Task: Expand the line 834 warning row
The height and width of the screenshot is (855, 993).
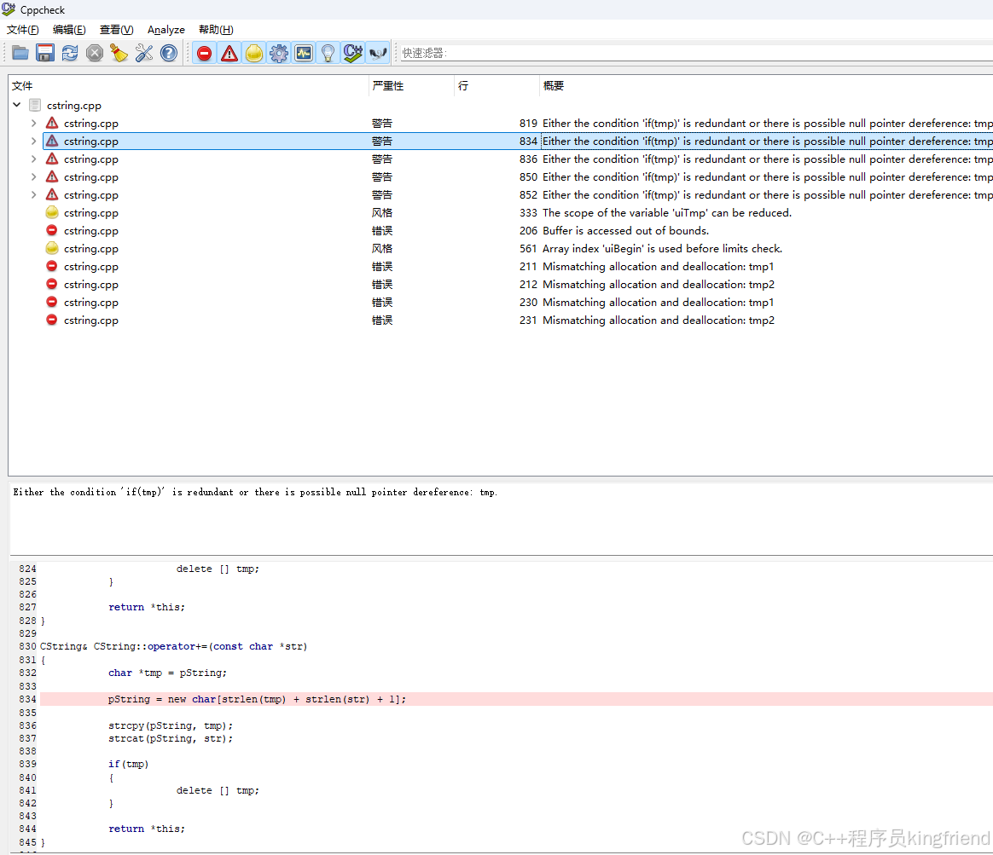Action: pos(33,142)
